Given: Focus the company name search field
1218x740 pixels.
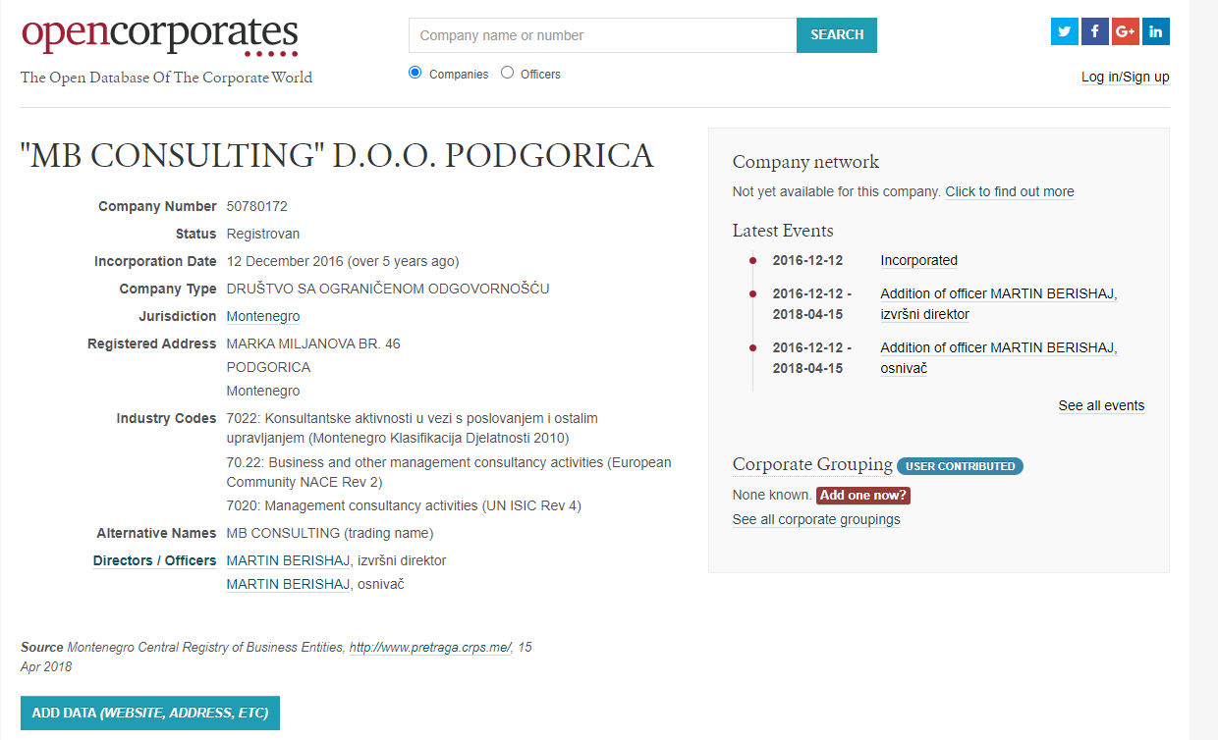Looking at the screenshot, I should [x=602, y=35].
